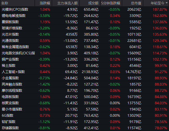The width and height of the screenshot is (169, 131).
Task: Select the 玻璃纤维指数 row
Action: pyautogui.click(x=12, y=28)
